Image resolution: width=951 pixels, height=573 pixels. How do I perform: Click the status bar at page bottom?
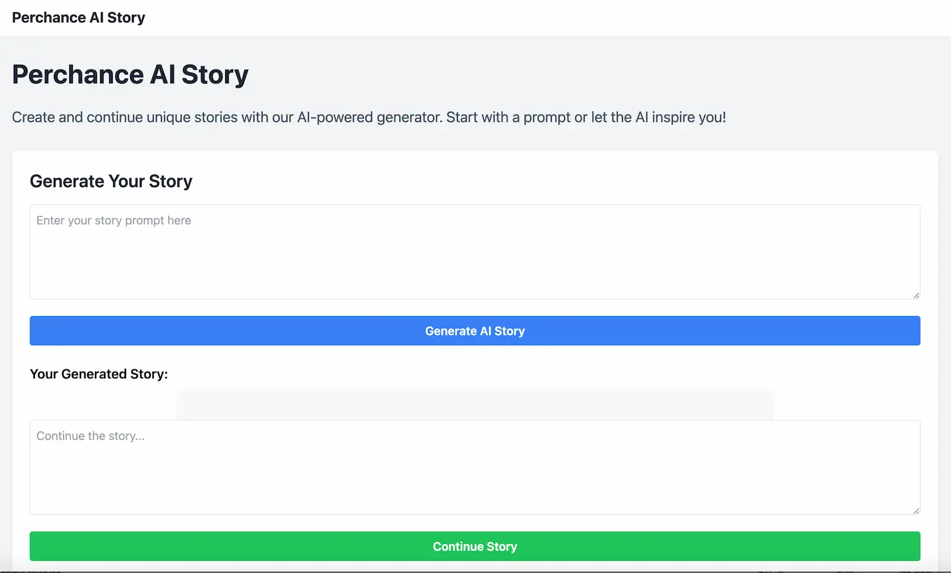coord(475,569)
